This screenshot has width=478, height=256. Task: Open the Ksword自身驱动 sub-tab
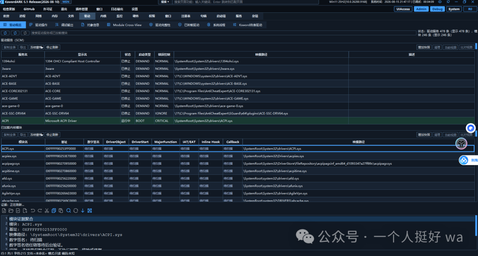(x=247, y=25)
